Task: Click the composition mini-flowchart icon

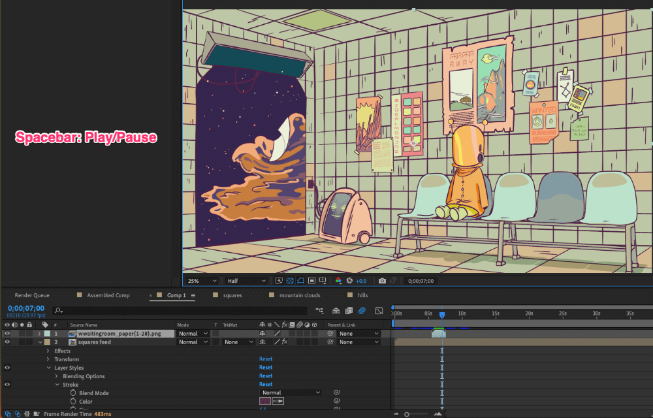Action: click(x=319, y=311)
